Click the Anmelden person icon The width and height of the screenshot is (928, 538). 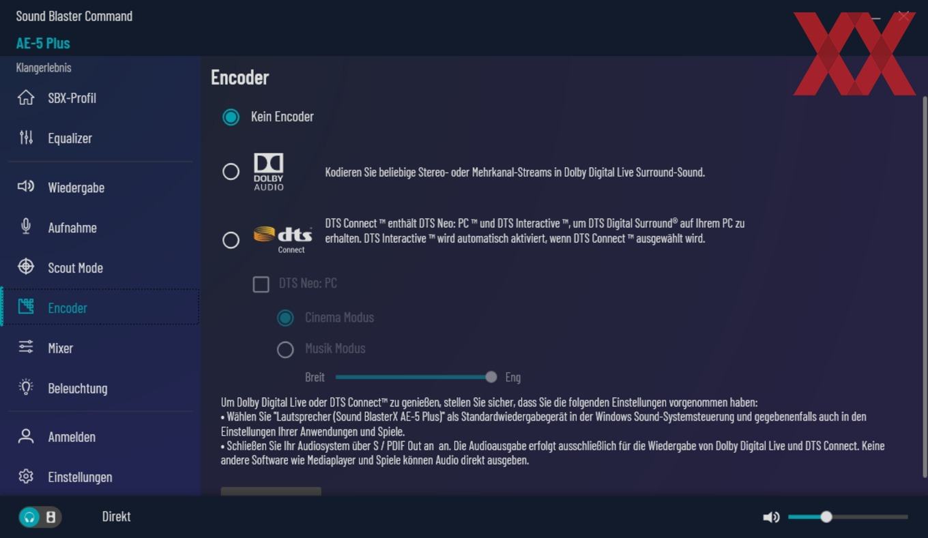click(26, 436)
